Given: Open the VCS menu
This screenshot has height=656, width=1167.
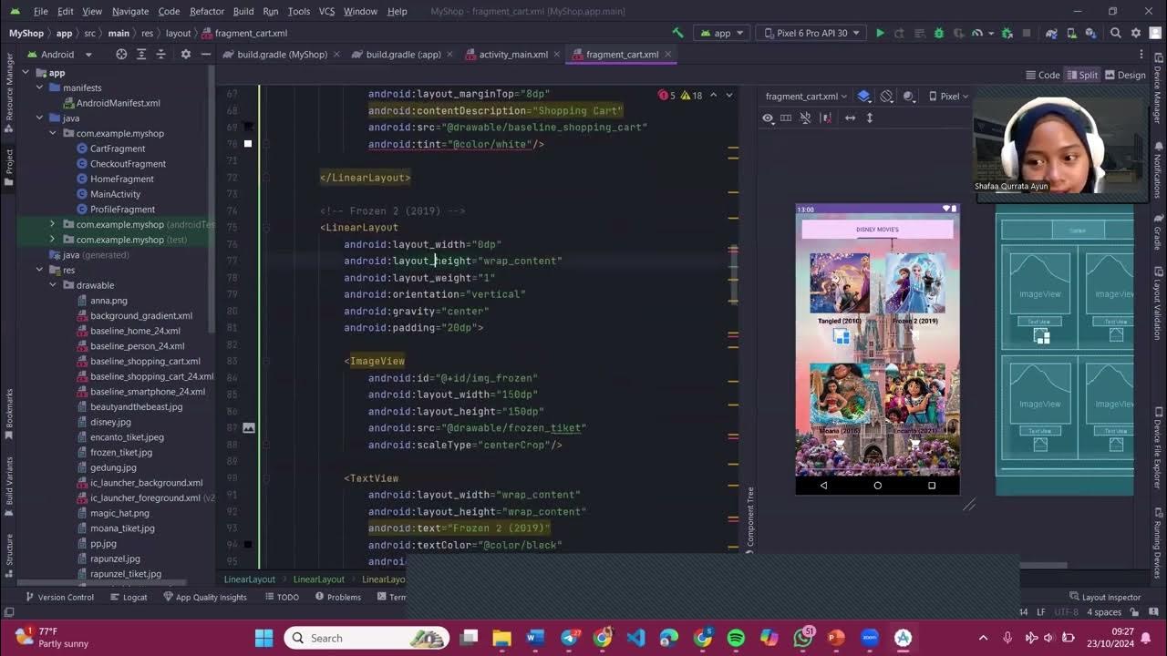Looking at the screenshot, I should tap(326, 11).
